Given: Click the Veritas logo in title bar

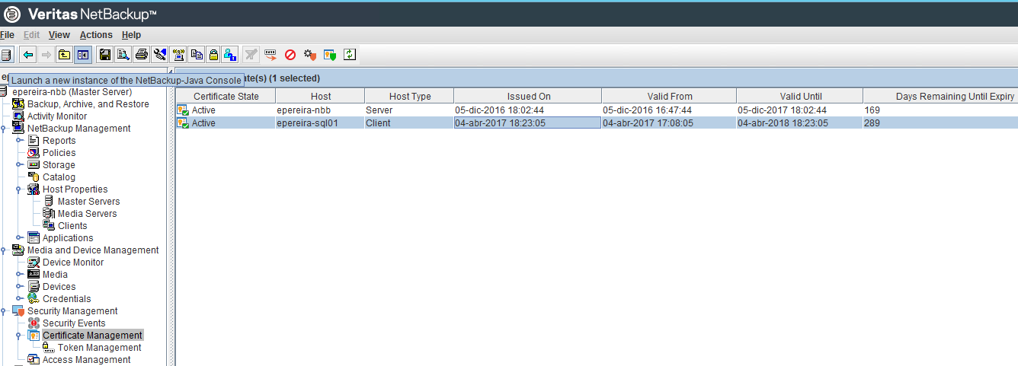Looking at the screenshot, I should click(x=12, y=14).
